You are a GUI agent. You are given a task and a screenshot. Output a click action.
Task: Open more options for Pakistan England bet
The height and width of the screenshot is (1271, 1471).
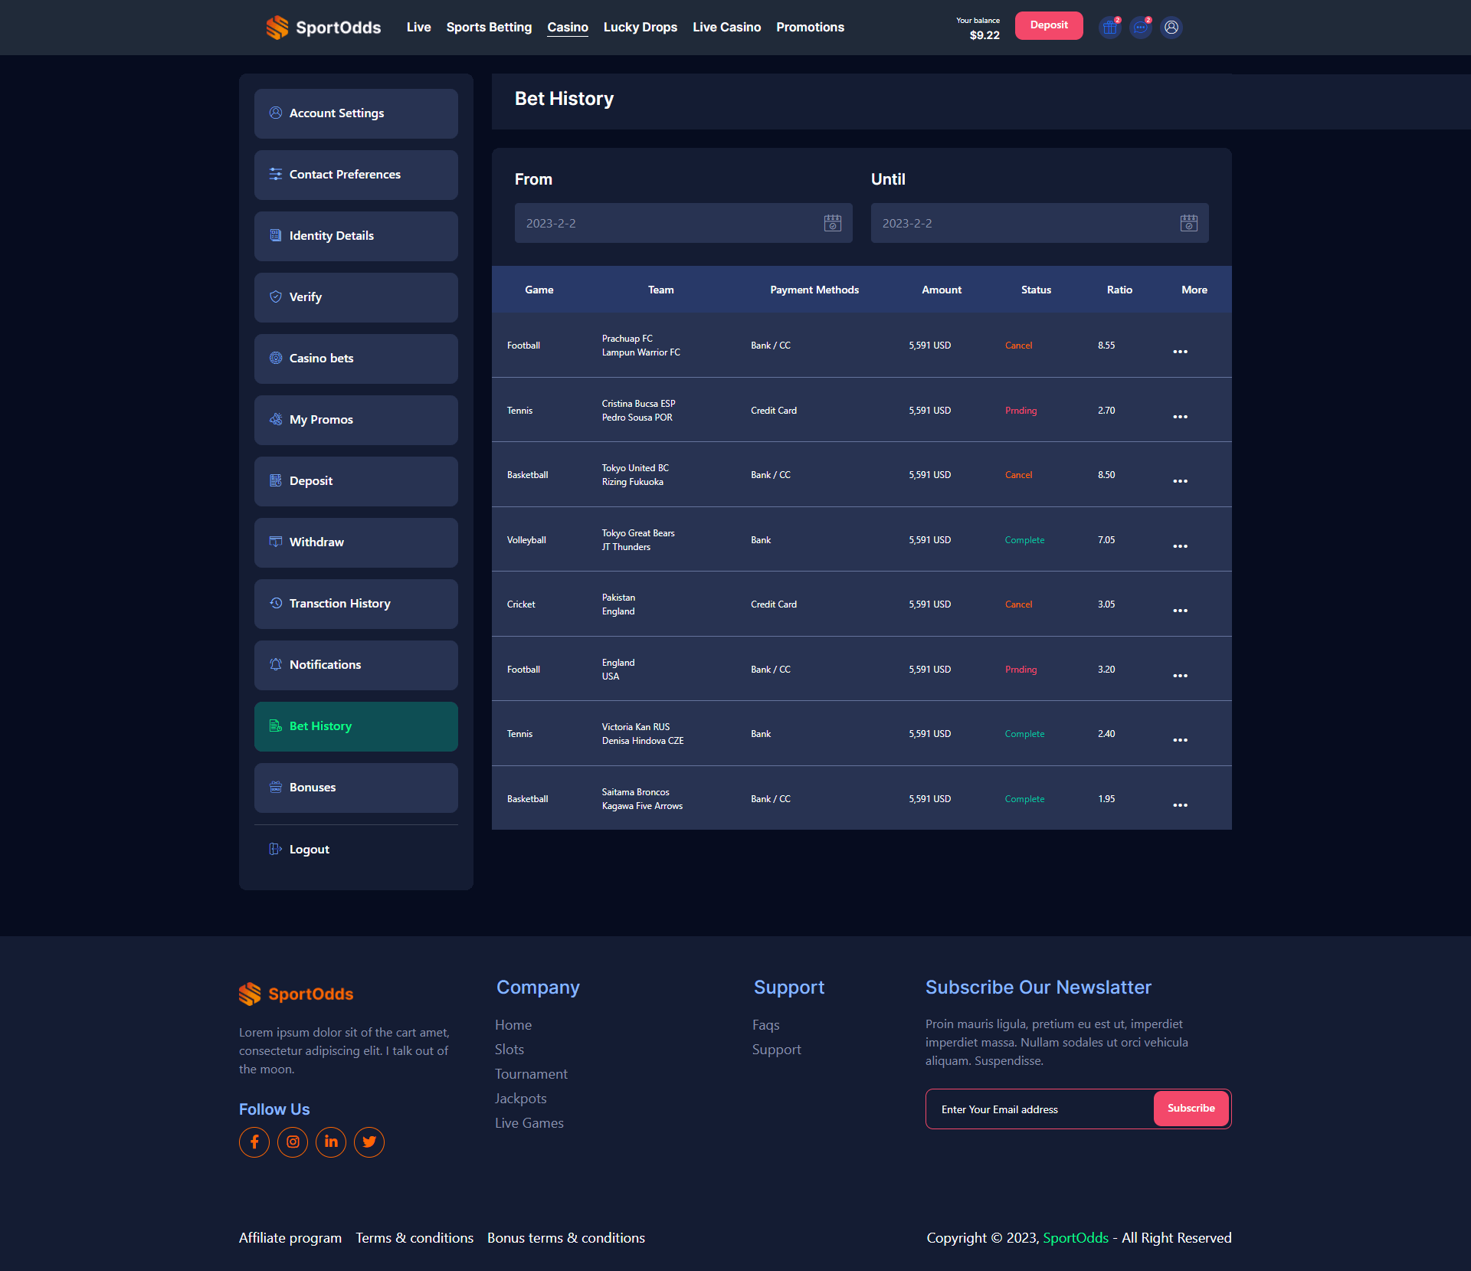click(x=1180, y=611)
